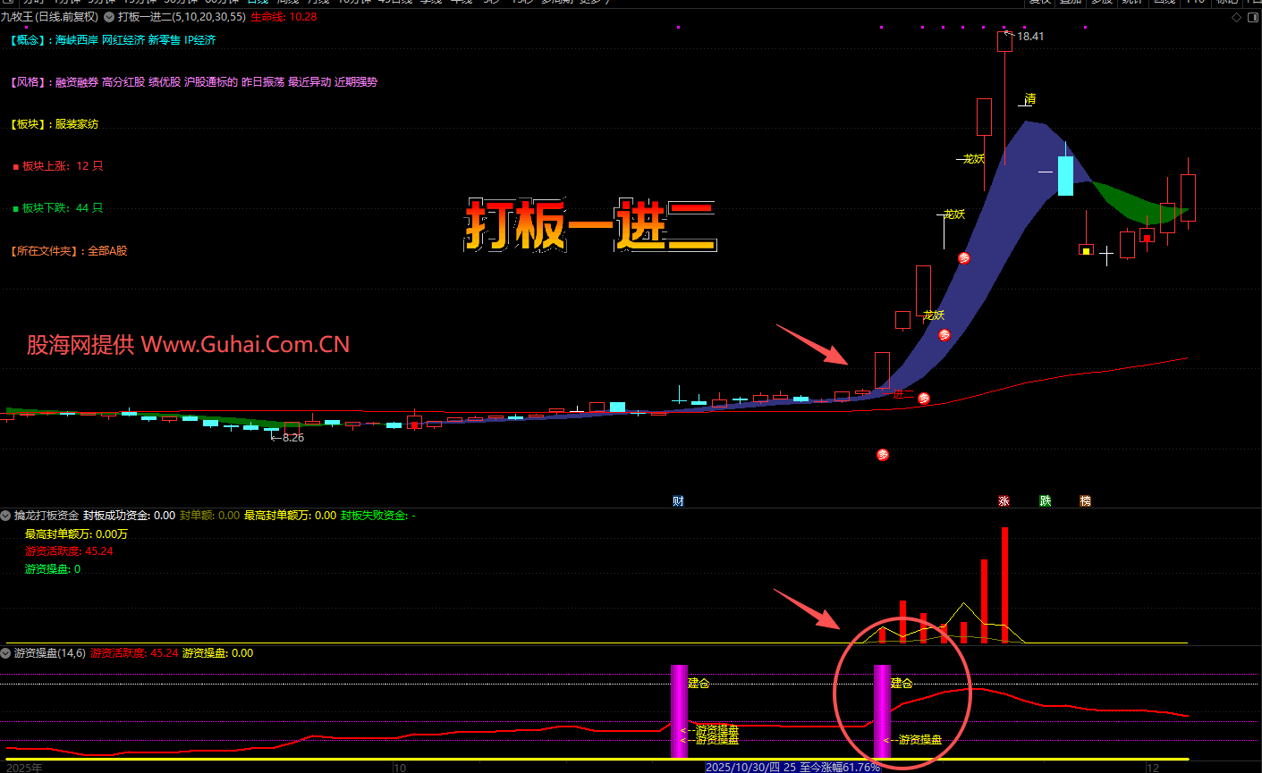Click the 新零售 concept tag
Screen dimensions: 1262x773
click(164, 40)
